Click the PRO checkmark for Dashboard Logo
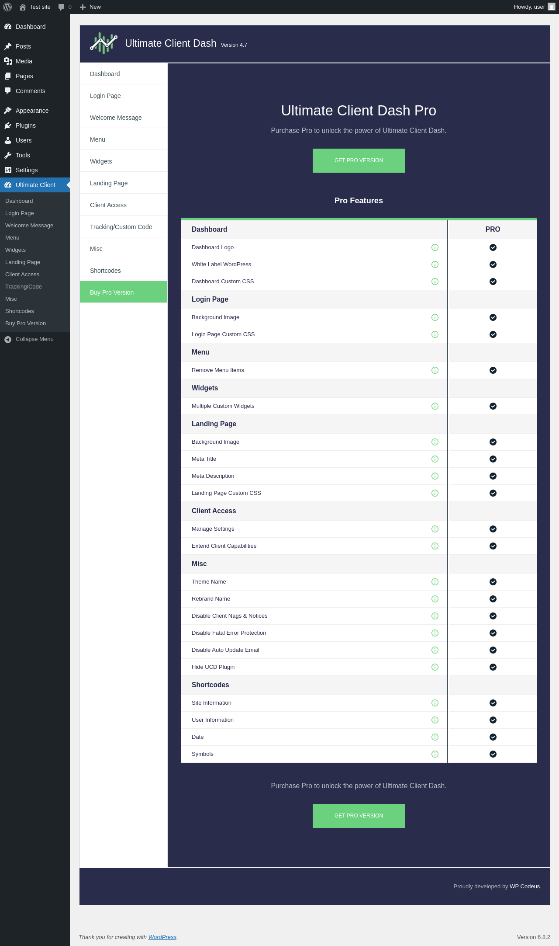Image resolution: width=559 pixels, height=946 pixels. point(493,247)
